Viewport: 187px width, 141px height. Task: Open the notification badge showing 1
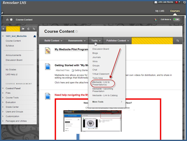point(176,2)
